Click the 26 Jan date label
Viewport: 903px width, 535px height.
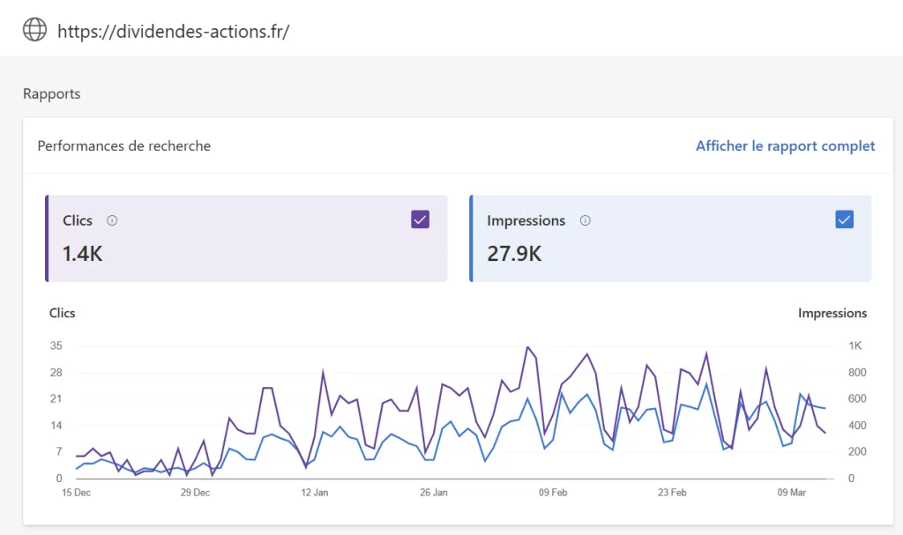(434, 493)
